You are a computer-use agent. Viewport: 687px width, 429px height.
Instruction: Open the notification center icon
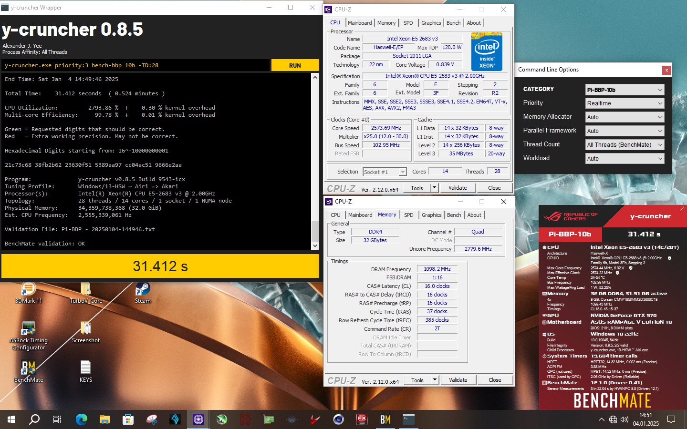671,419
